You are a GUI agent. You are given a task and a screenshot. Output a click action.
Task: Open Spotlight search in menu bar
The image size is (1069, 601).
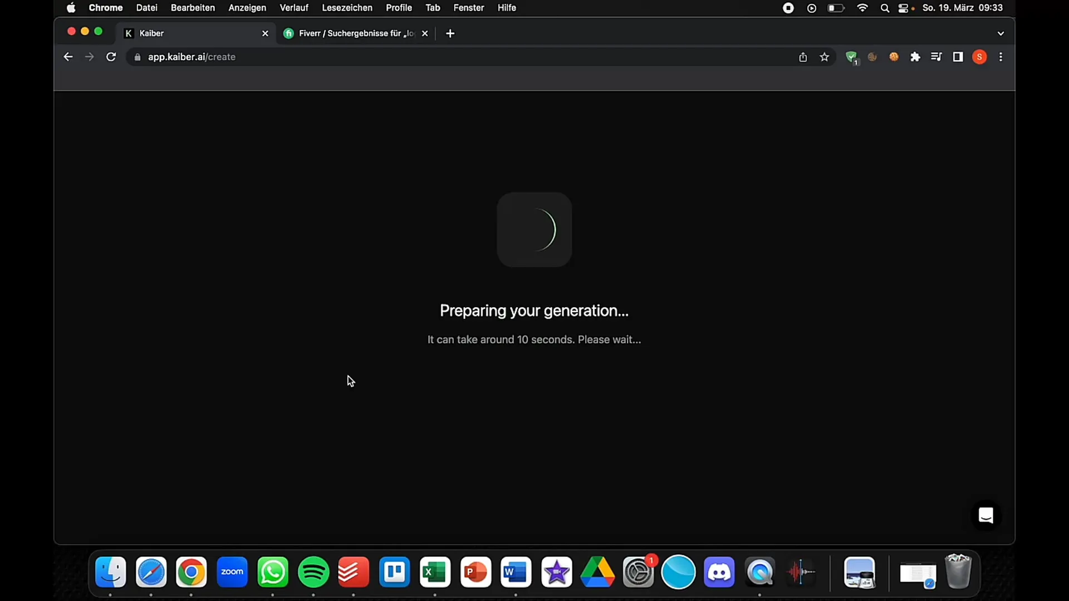click(885, 8)
